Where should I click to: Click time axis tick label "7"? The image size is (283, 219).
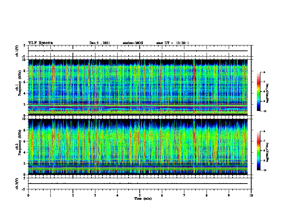[184, 195]
